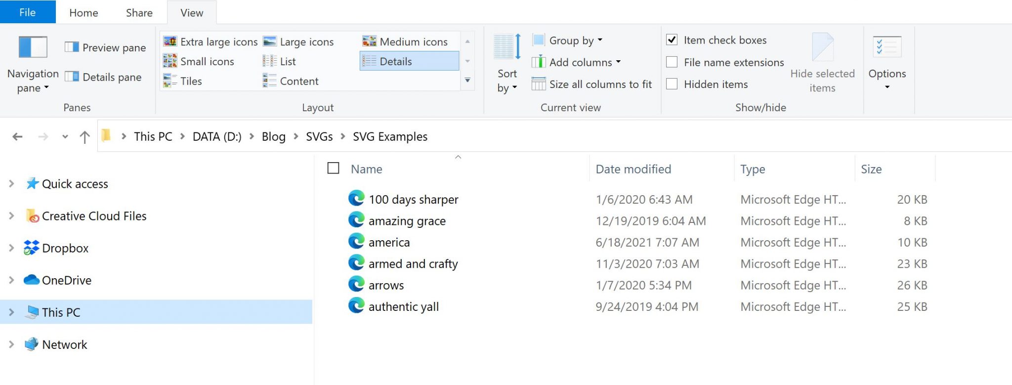
Task: Expand Dropbox tree node
Action: click(x=11, y=248)
